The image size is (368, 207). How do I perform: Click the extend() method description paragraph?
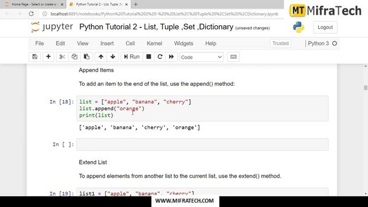pos(180,176)
